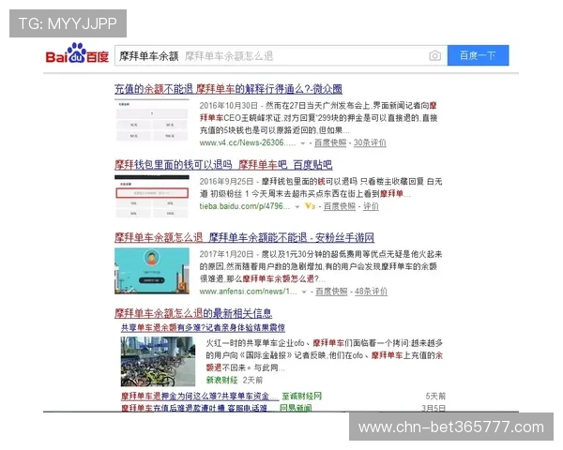Select the 2016年9月25日 result snippet text
The height and width of the screenshot is (450, 563).
321,187
